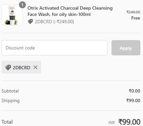Click the quantity badge showing 1

tap(23, 5)
